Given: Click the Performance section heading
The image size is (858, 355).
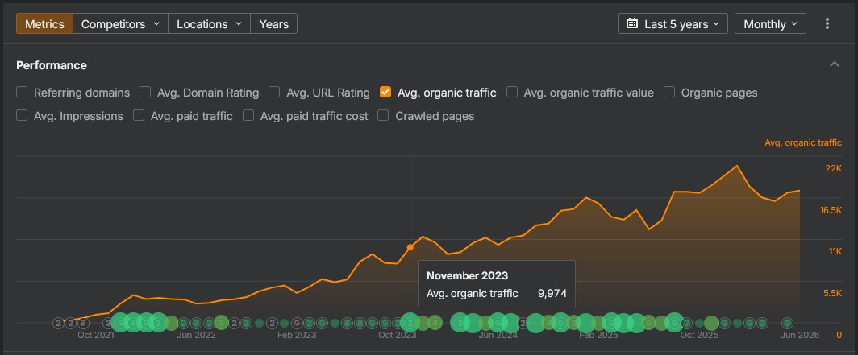Looking at the screenshot, I should point(52,65).
